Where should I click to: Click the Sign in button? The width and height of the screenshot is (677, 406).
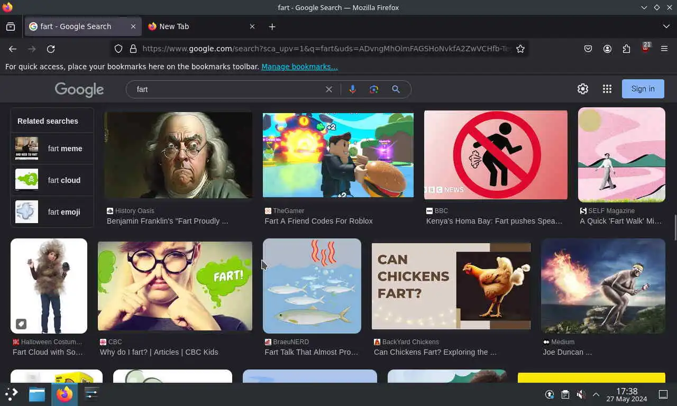point(643,89)
